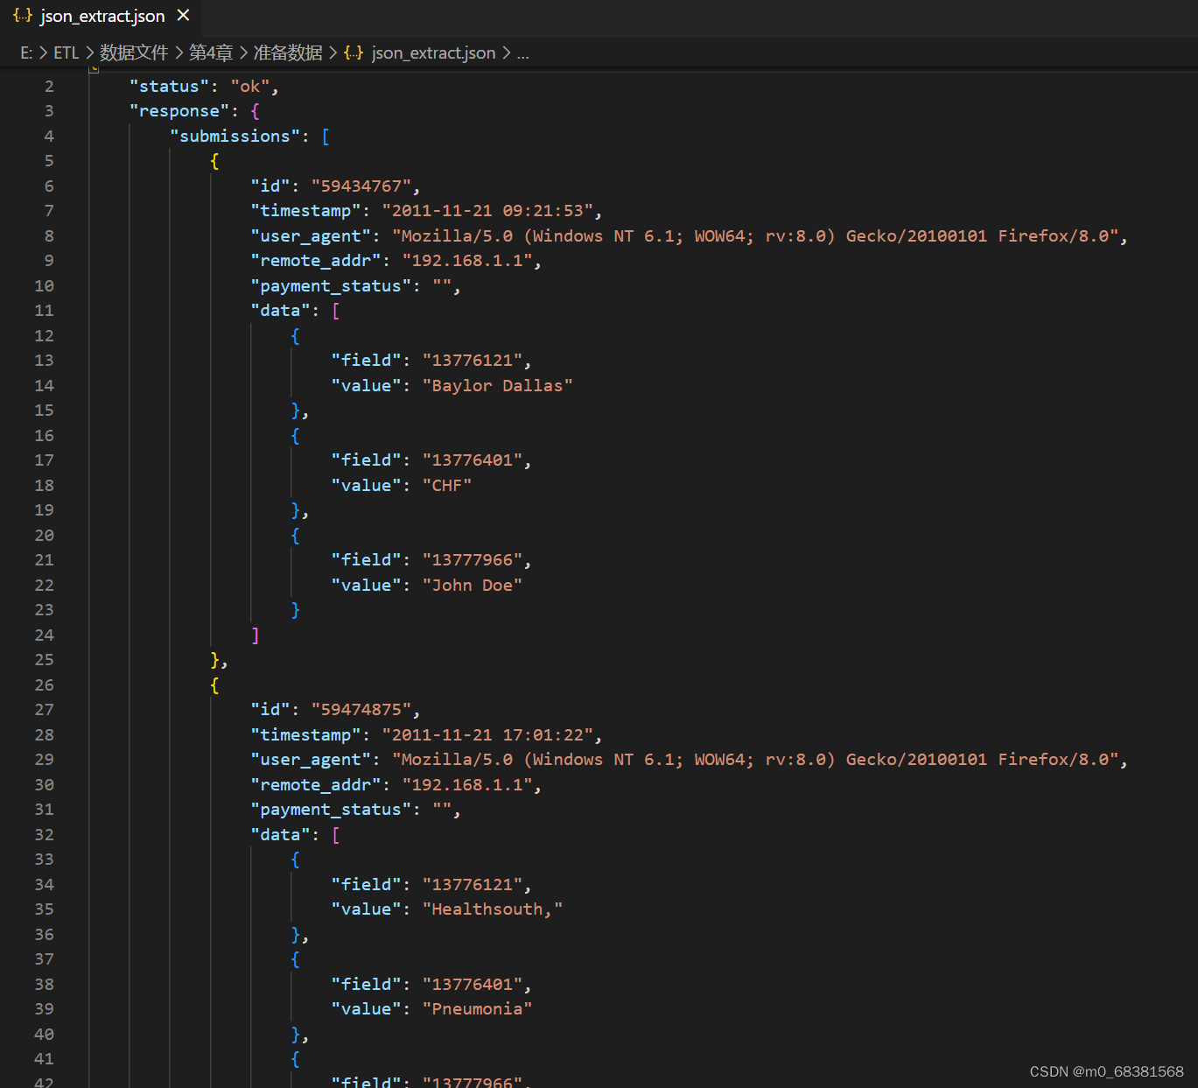Select the json_extract.json editor tab

pyautogui.click(x=103, y=15)
